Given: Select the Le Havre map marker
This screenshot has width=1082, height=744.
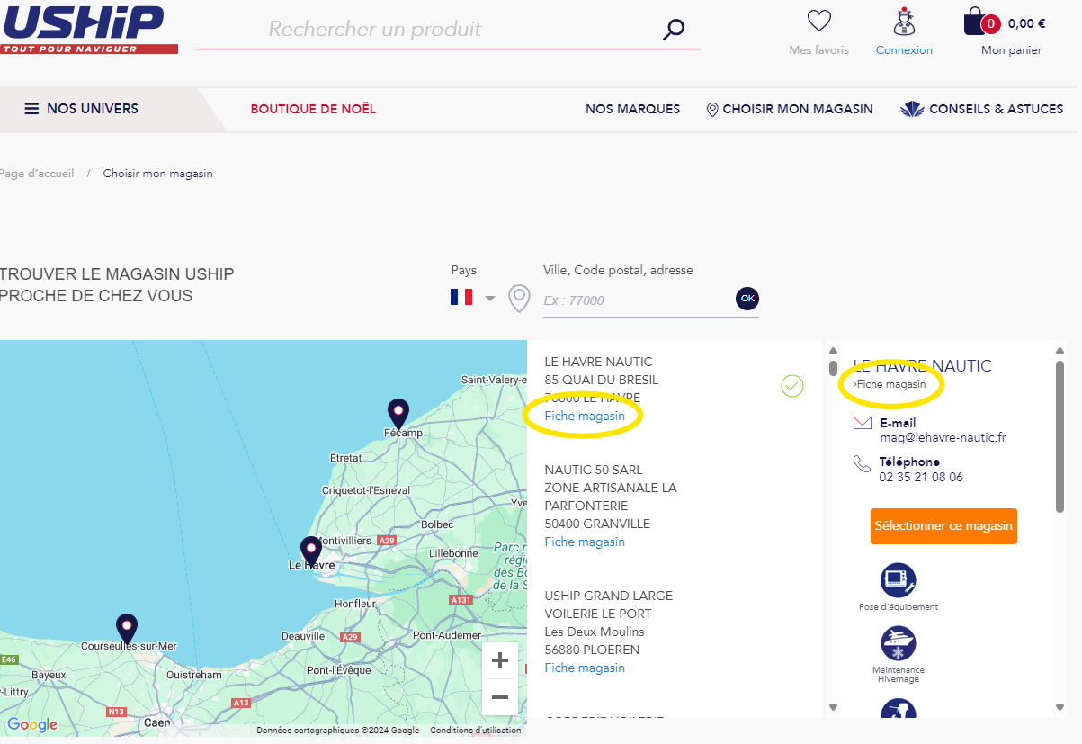Looking at the screenshot, I should pos(311,551).
